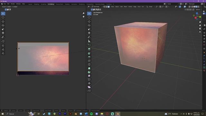
Task: Select the Shrink/Fatten tool
Action: coord(89,83)
